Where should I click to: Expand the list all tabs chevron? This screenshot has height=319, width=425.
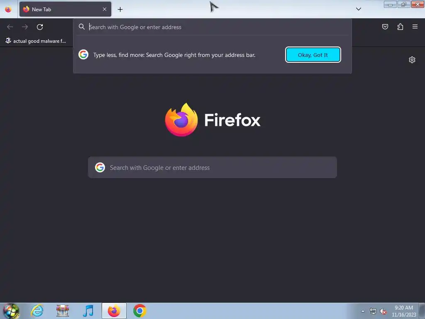358,9
